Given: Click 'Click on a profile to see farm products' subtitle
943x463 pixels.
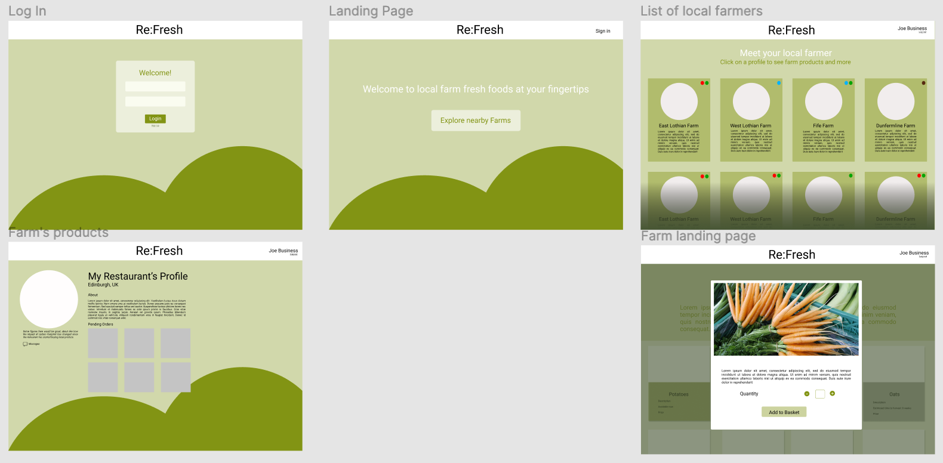Looking at the screenshot, I should click(x=785, y=62).
